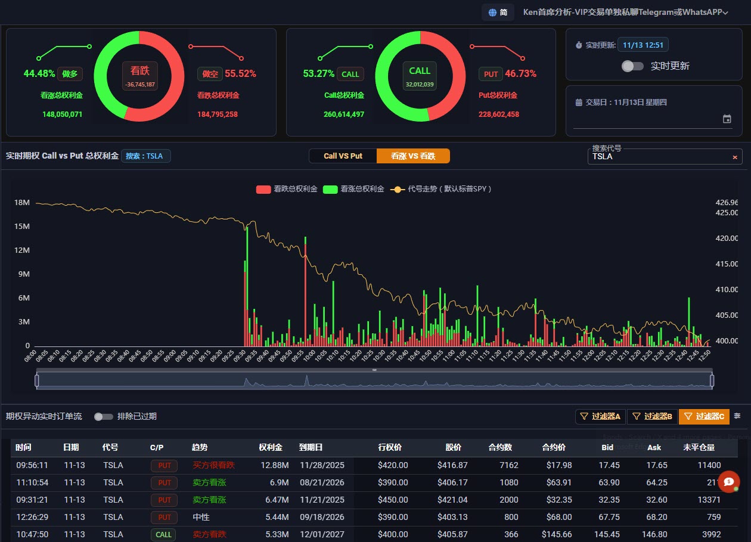751x542 pixels.
Task: Click the calendar icon next to 交易日
Action: coord(579,103)
